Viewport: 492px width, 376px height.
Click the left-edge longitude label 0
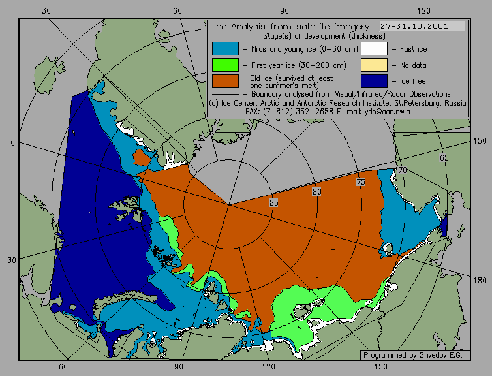[12, 143]
